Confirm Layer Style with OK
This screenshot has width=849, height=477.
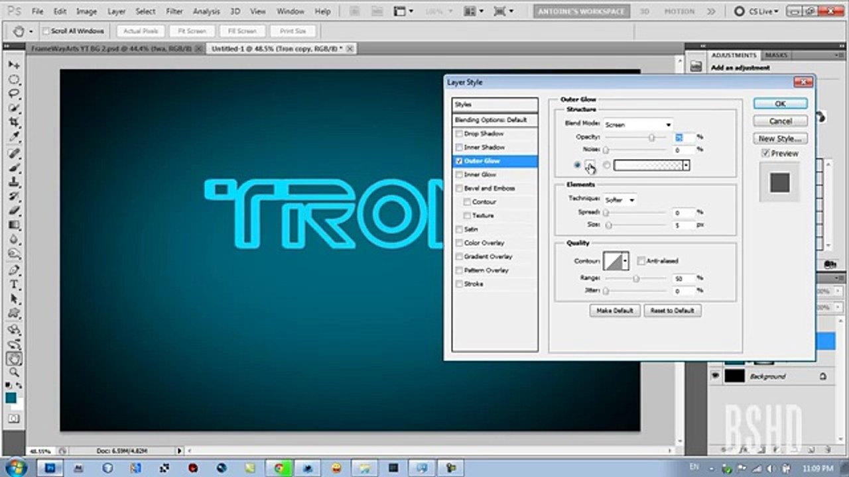[x=780, y=103]
